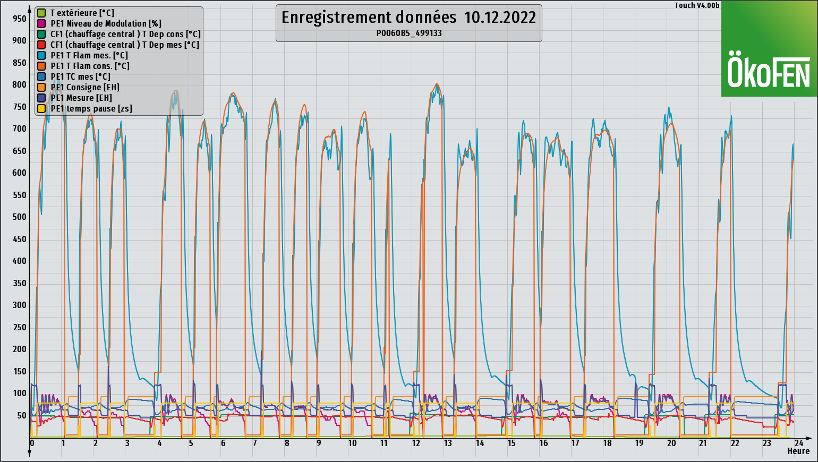Select legend label 'CF1 (chauffage central ) T Dep cons [°C]'
Viewport: 818px width, 462px height.
[126, 34]
